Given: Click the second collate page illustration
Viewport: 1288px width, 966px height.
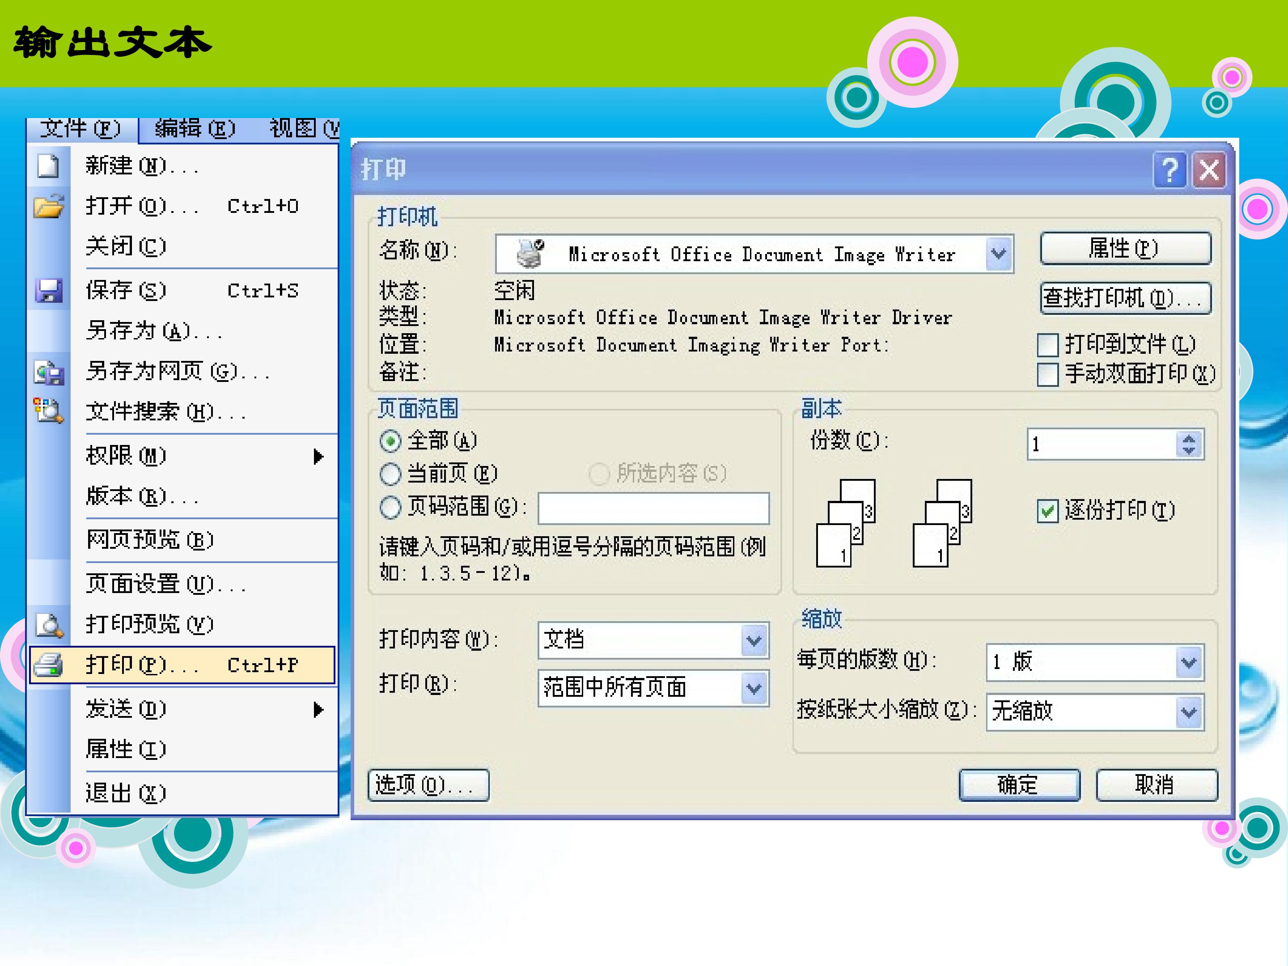Looking at the screenshot, I should [942, 523].
